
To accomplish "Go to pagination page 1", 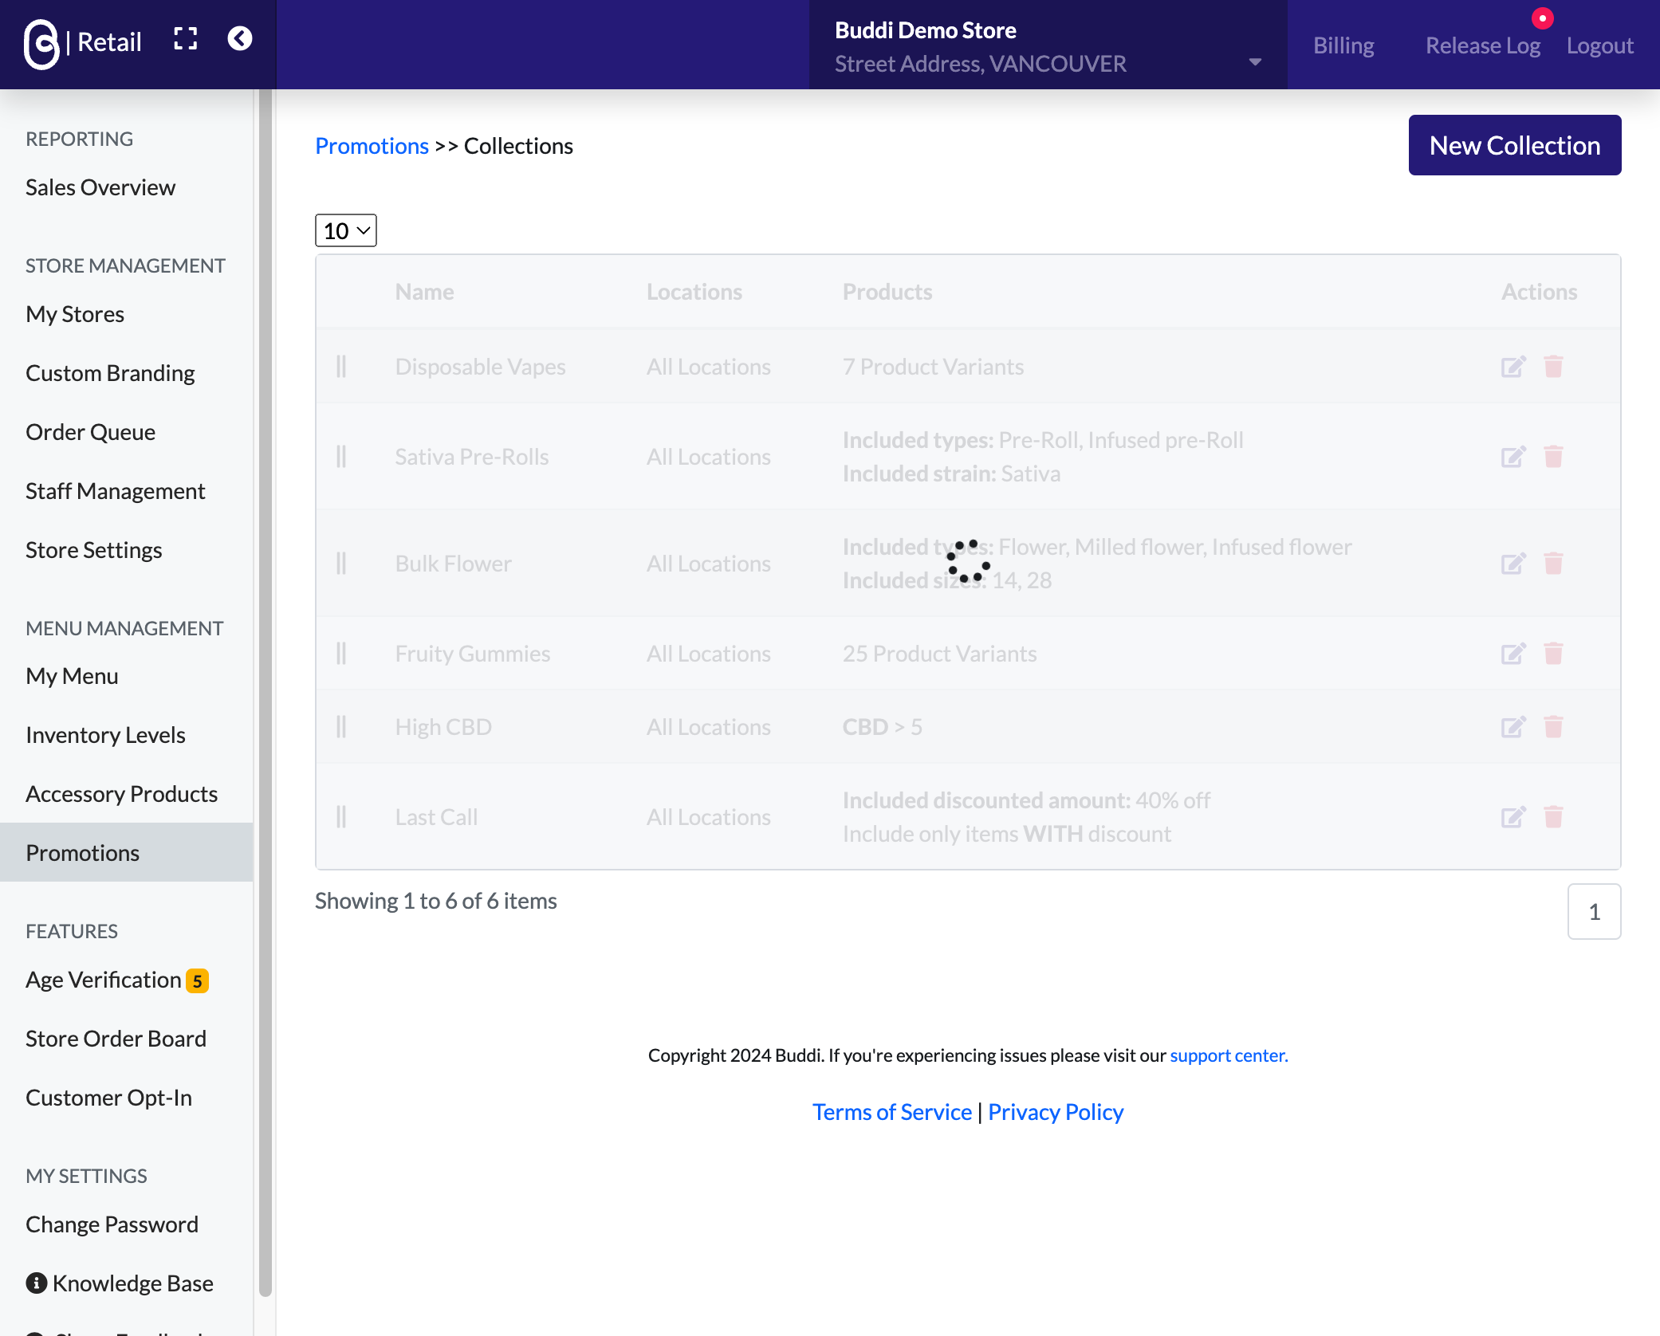I will 1594,912.
